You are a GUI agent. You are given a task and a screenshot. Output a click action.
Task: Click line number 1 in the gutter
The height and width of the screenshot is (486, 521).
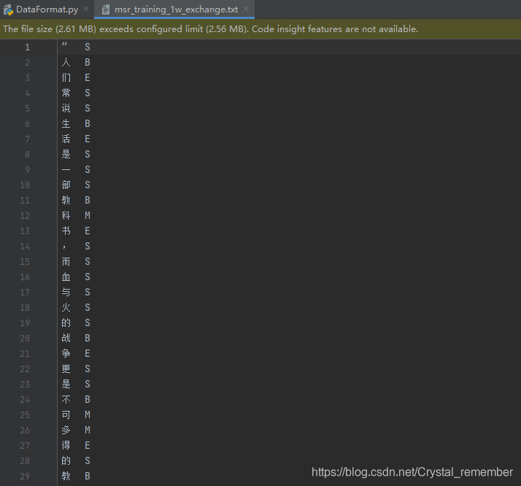[27, 47]
